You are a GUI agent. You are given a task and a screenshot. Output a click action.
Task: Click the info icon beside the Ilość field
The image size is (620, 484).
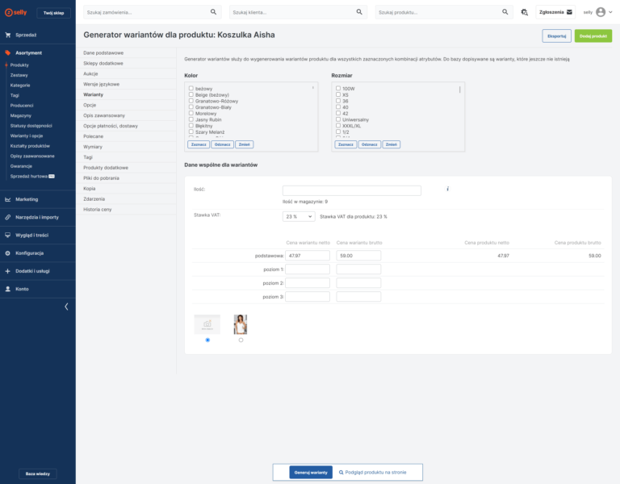447,189
